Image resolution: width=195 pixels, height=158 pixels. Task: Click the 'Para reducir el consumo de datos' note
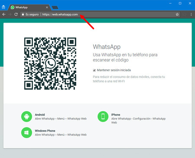point(129,79)
